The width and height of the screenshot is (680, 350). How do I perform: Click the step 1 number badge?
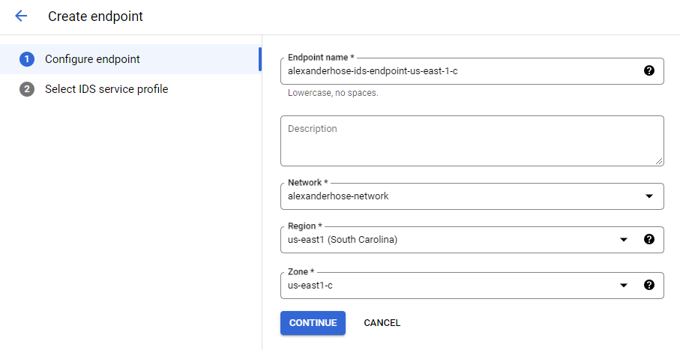[x=27, y=59]
